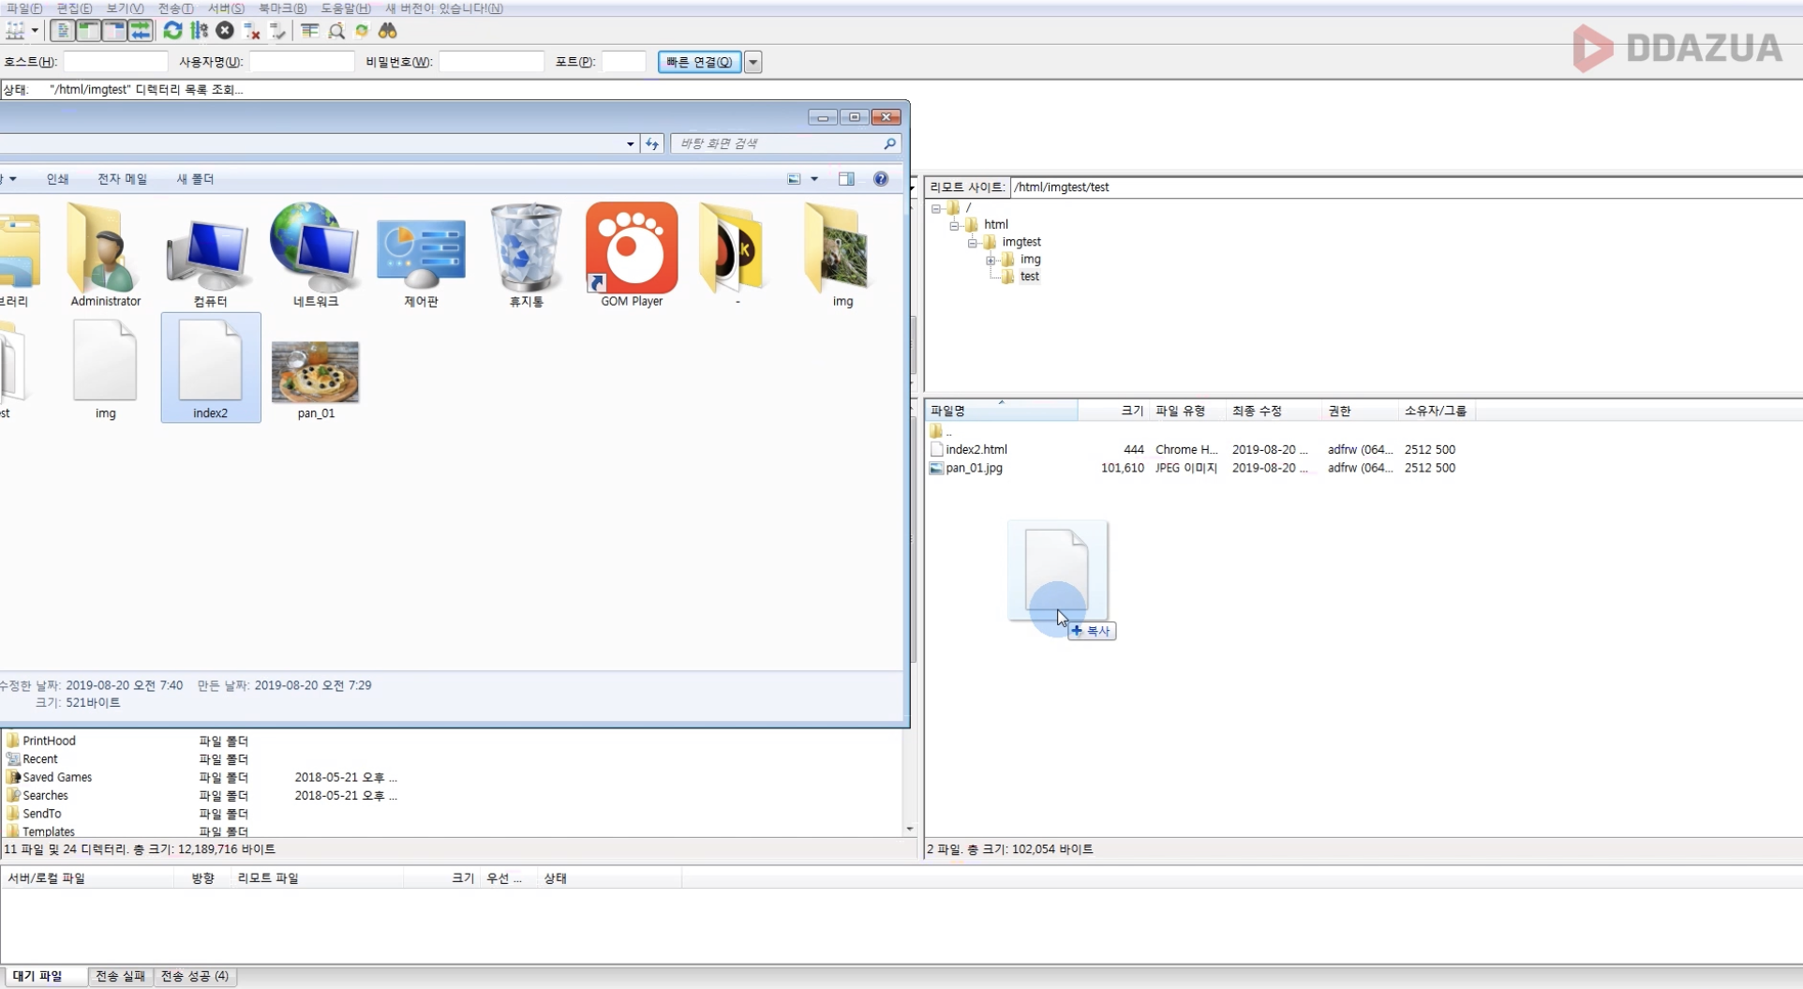
Task: Open the Explorer address bar dropdown arrow
Action: tap(630, 143)
